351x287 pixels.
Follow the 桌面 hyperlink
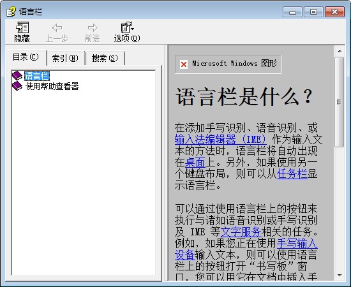click(195, 163)
